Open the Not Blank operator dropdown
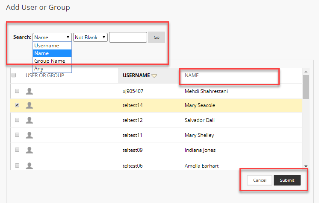The height and width of the screenshot is (203, 319). point(90,38)
